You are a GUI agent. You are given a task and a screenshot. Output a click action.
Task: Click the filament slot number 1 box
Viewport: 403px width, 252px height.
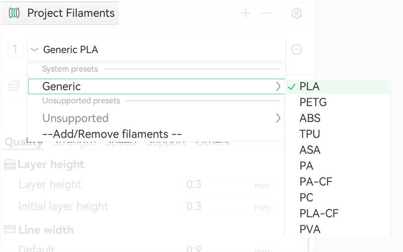[x=15, y=49]
